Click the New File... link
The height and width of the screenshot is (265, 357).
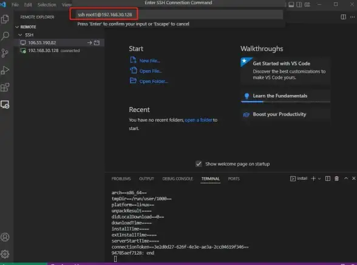click(149, 61)
